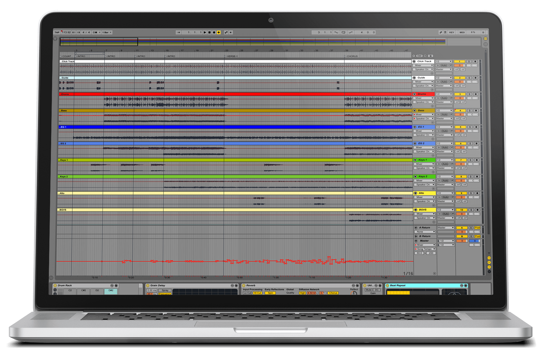Click the Del locator button

(420, 56)
